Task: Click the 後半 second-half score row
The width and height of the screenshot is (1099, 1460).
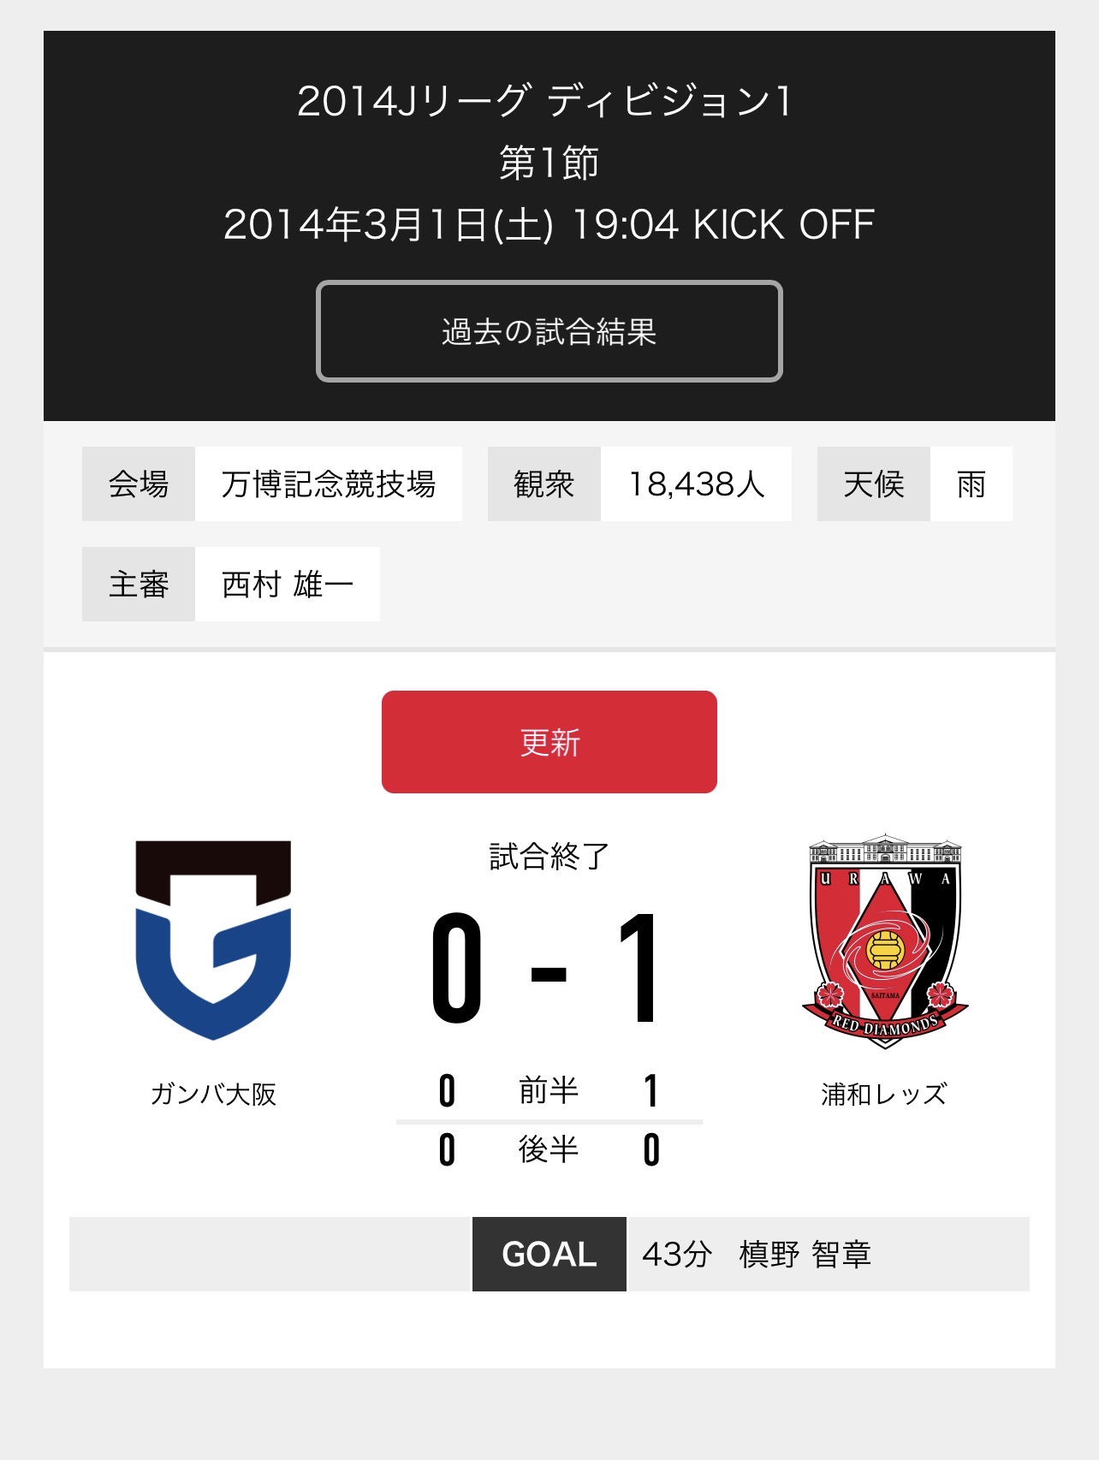Action: [549, 1149]
